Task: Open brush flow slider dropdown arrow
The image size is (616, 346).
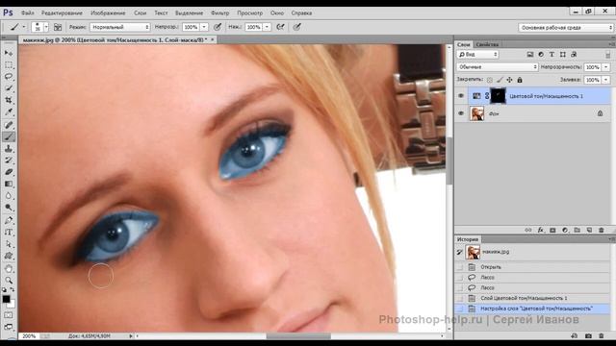Action: (267, 27)
